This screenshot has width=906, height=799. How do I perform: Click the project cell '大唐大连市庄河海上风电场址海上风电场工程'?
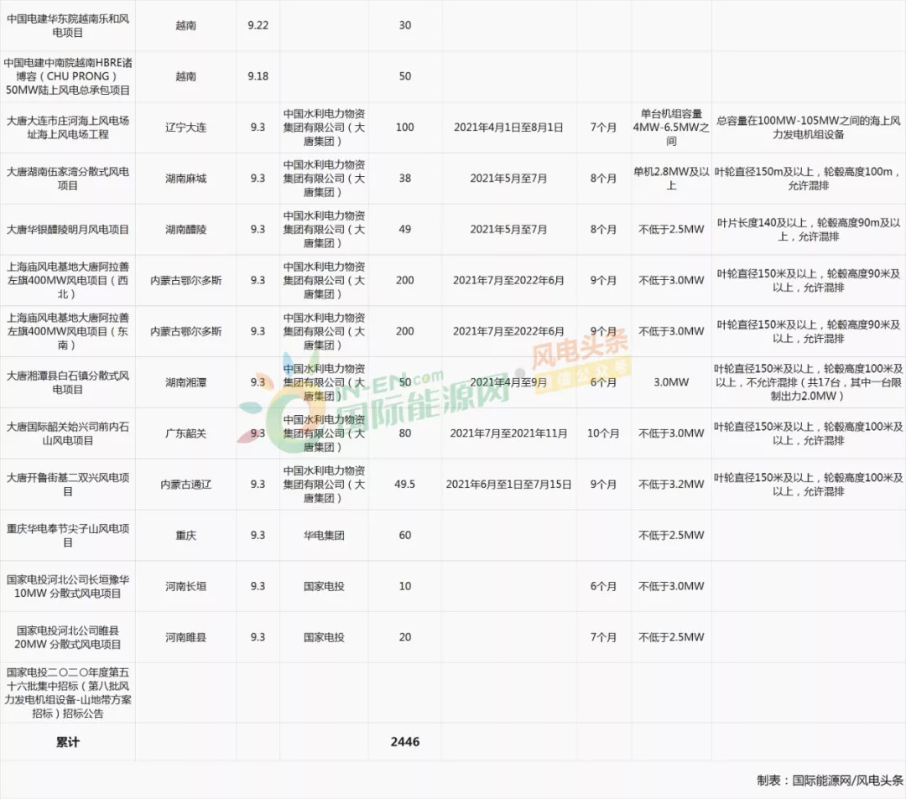[68, 127]
